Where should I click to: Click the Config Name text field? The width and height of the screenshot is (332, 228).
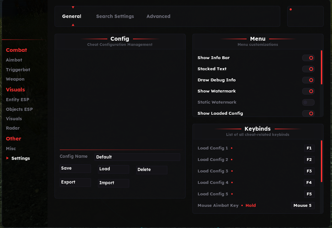(x=137, y=157)
